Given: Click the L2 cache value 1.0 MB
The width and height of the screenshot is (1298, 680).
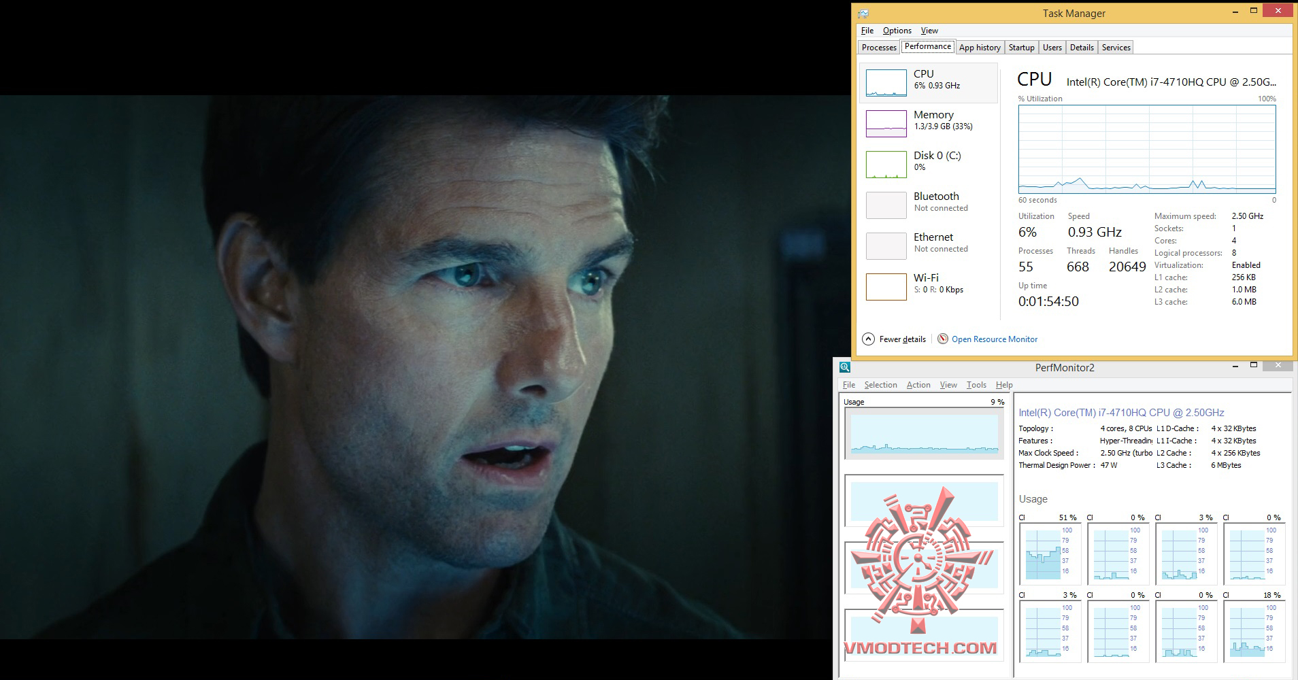Looking at the screenshot, I should (x=1244, y=290).
